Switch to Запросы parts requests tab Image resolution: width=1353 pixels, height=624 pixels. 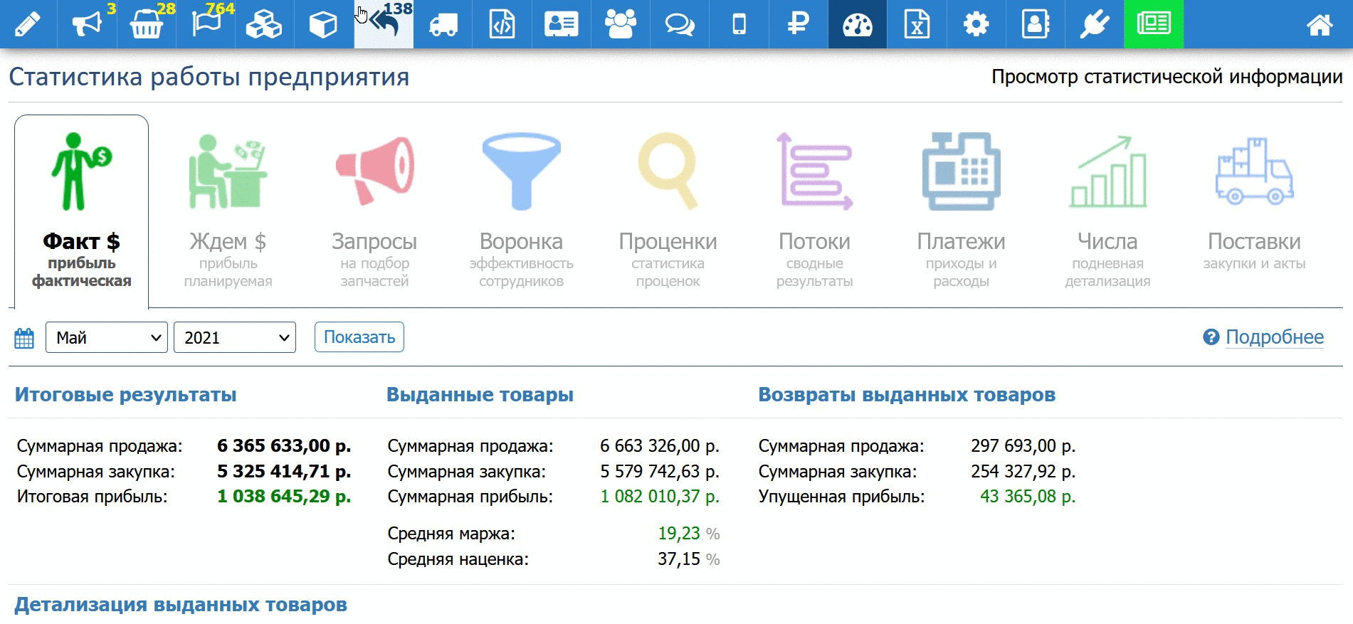tap(374, 211)
